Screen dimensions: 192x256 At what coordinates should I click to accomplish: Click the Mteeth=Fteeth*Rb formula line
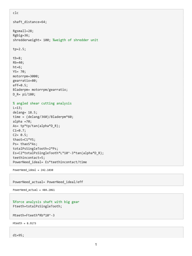[x=34, y=215]
